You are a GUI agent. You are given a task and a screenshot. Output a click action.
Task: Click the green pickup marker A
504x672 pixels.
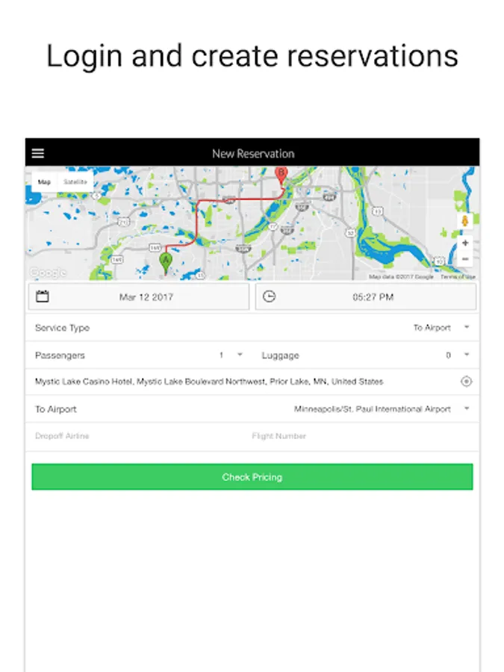click(166, 263)
